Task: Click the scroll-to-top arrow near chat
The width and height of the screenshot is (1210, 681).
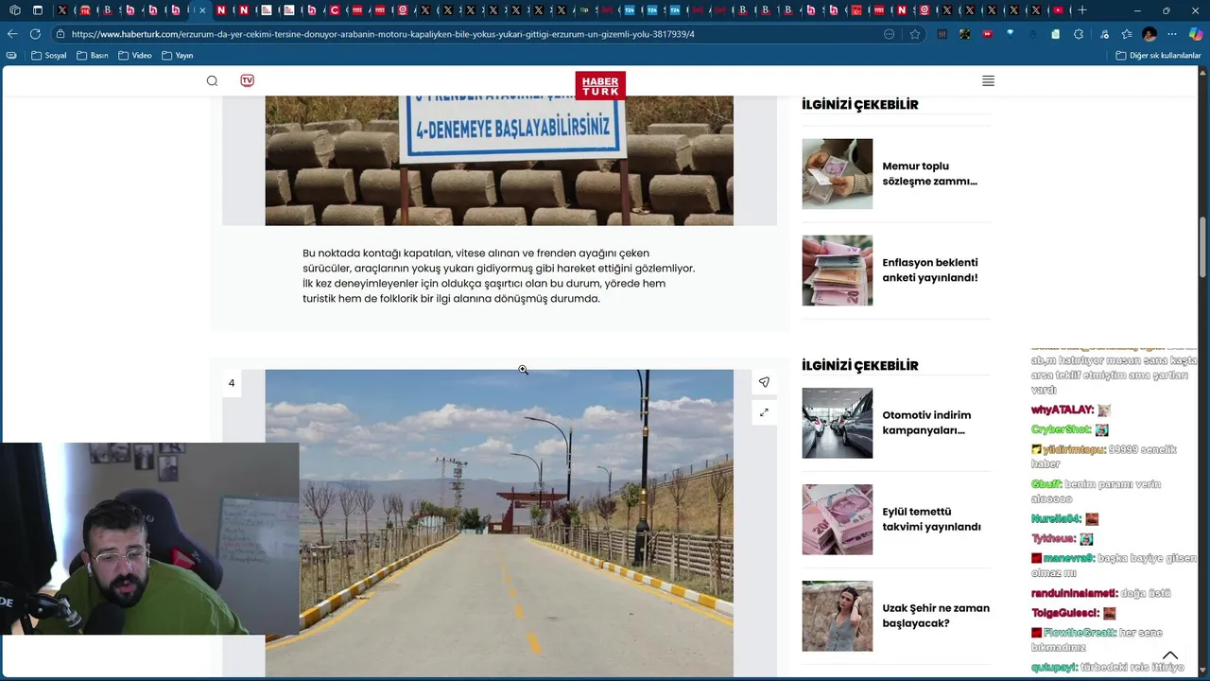Action: click(x=1170, y=655)
